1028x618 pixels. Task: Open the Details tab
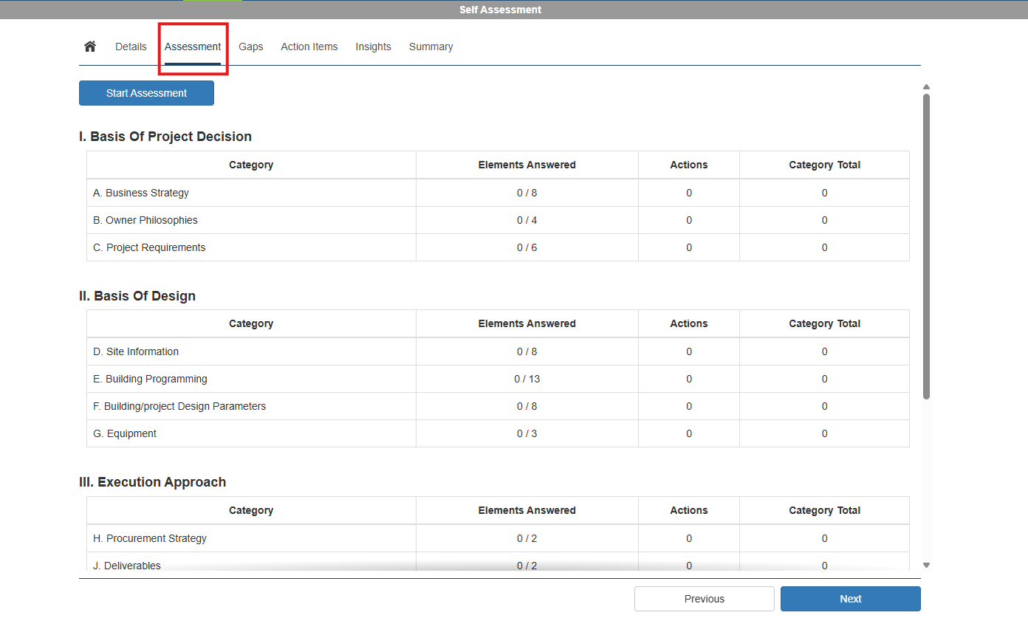(x=131, y=47)
